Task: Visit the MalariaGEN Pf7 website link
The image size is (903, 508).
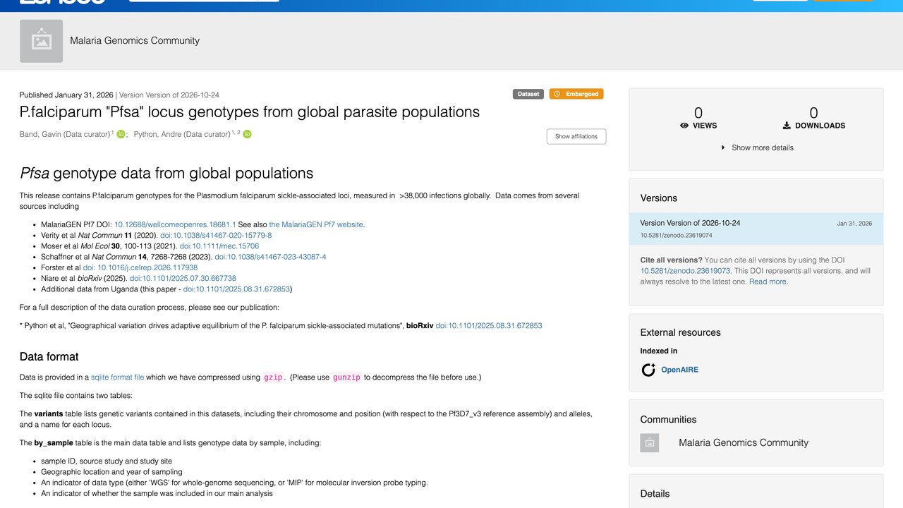Action: pos(316,224)
